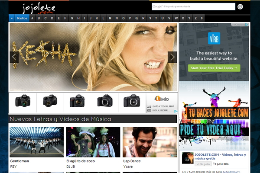
Task: Open the Lap Dance video thumbnail
Action: [149, 142]
